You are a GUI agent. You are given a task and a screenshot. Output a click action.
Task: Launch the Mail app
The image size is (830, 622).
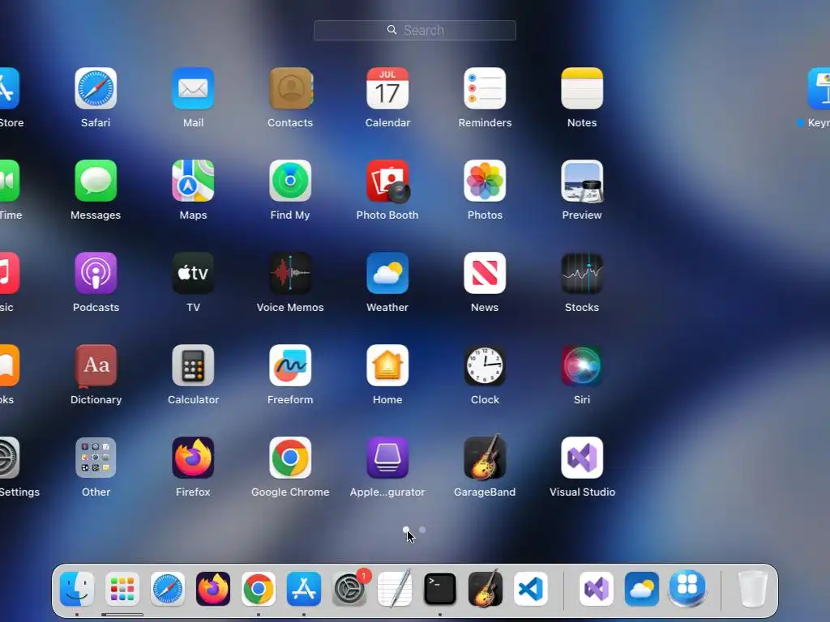click(193, 88)
